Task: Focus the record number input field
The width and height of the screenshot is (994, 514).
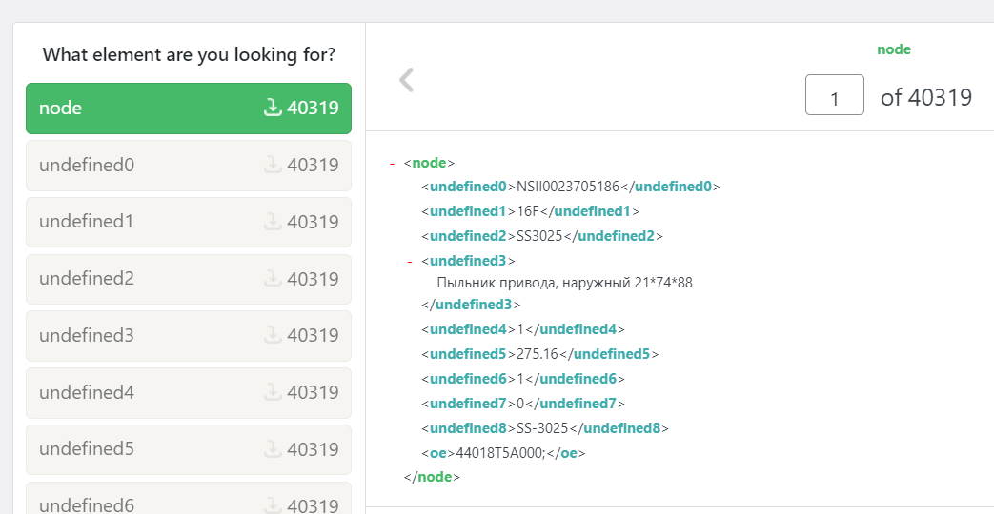Action: click(x=834, y=96)
